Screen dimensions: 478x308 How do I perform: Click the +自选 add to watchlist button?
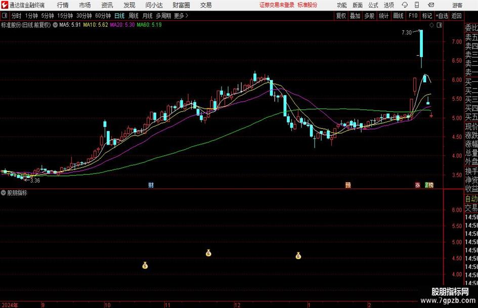(x=442, y=16)
